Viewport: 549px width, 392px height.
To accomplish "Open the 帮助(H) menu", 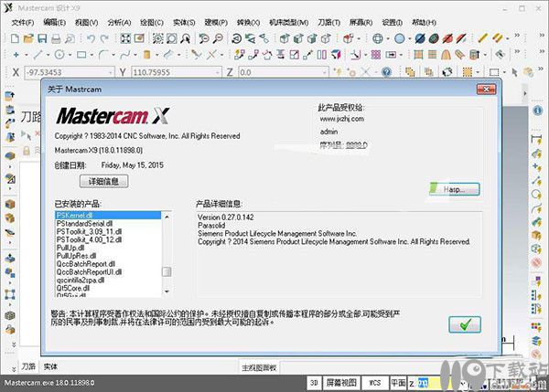I will click(x=424, y=22).
